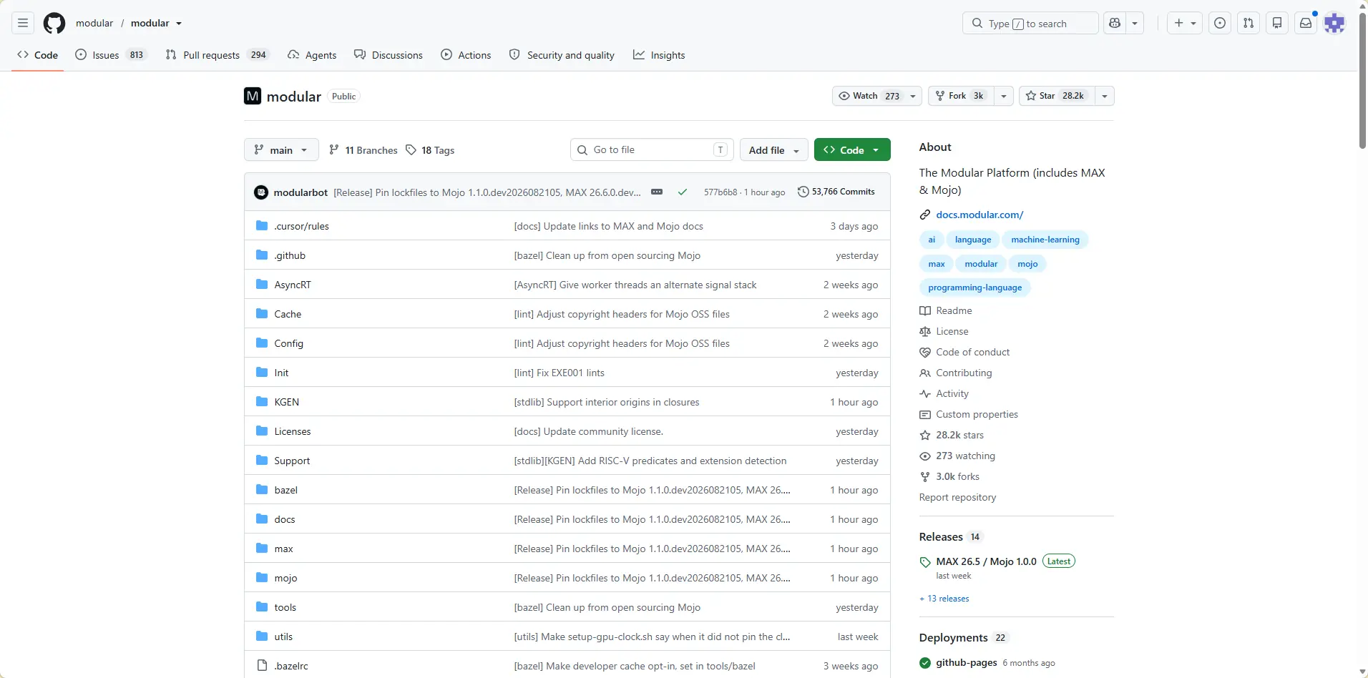
Task: View the 11 Branches link
Action: pos(363,150)
